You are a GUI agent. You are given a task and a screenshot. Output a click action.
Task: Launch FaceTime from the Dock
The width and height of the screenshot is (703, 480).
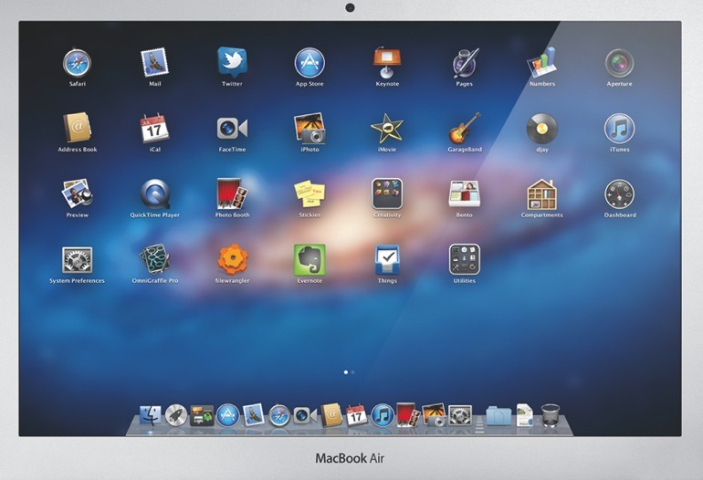[x=304, y=416]
